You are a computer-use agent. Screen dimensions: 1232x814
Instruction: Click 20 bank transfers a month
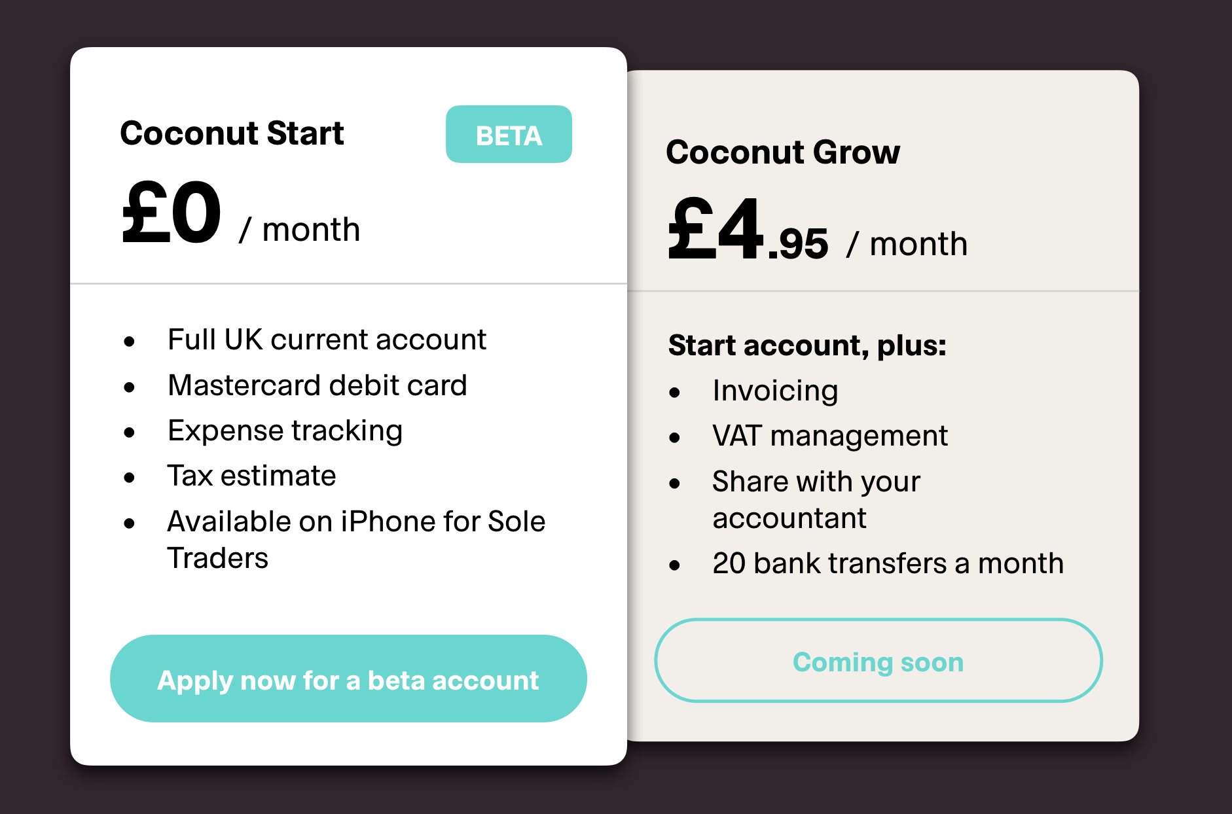click(x=888, y=563)
